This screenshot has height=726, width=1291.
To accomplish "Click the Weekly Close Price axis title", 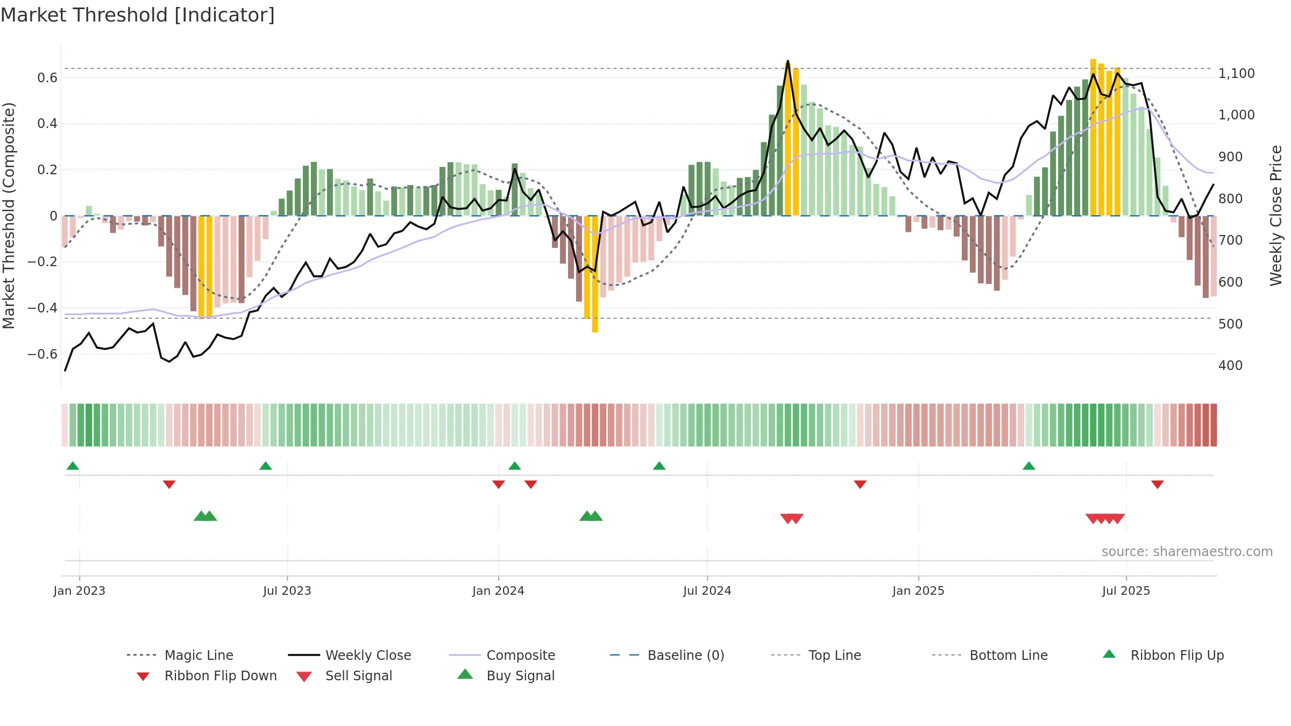I will [x=1276, y=215].
